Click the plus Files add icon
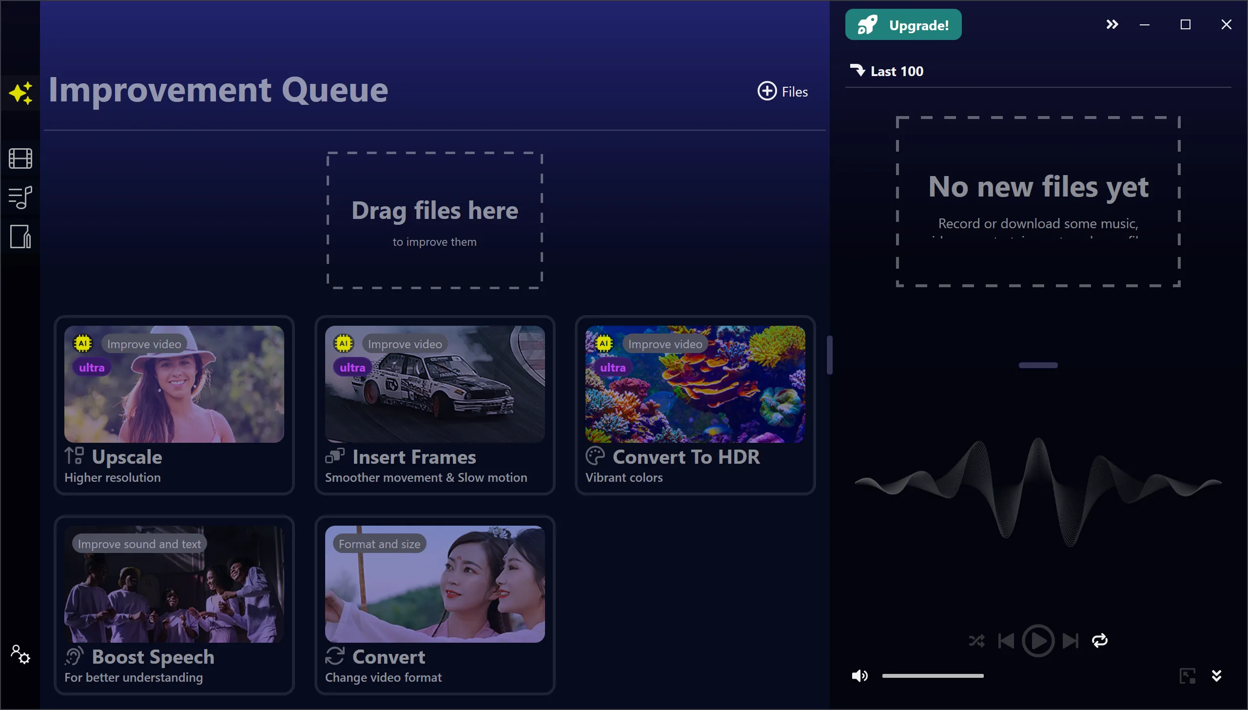Image resolution: width=1248 pixels, height=710 pixels. point(767,91)
